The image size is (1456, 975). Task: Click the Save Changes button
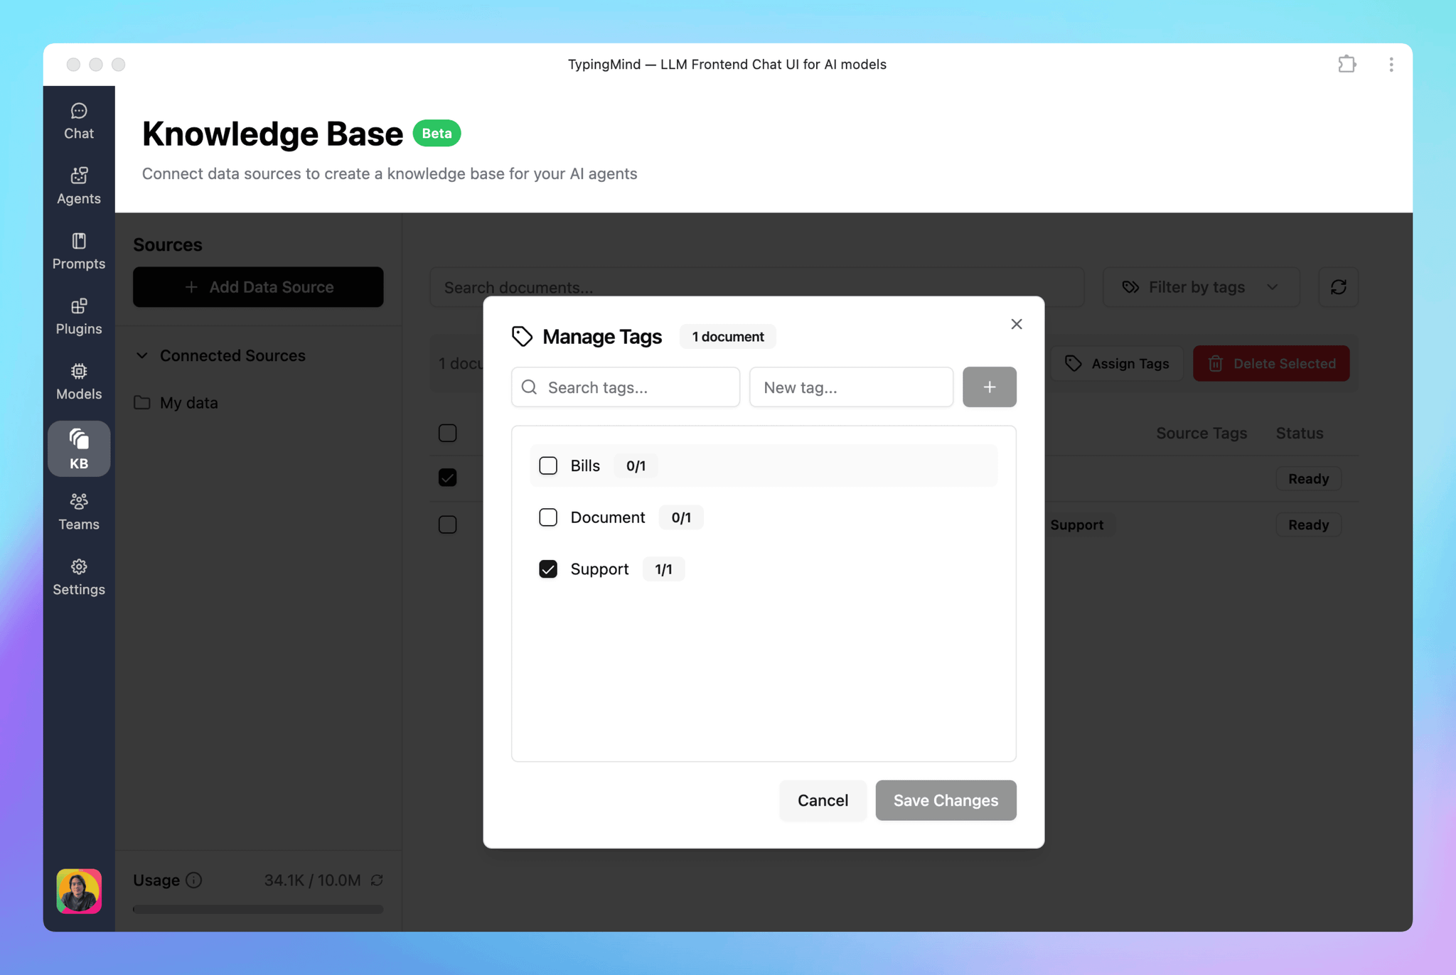[945, 800]
